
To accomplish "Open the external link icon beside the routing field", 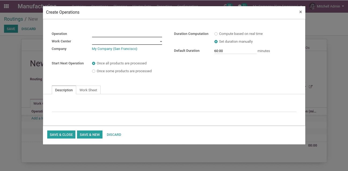I will [x=310, y=87].
